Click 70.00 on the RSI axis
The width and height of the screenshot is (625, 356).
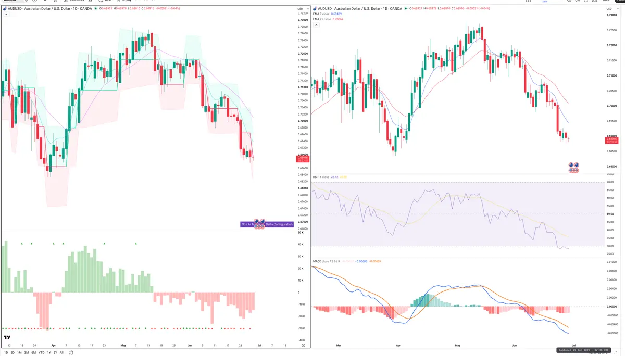[610, 182]
